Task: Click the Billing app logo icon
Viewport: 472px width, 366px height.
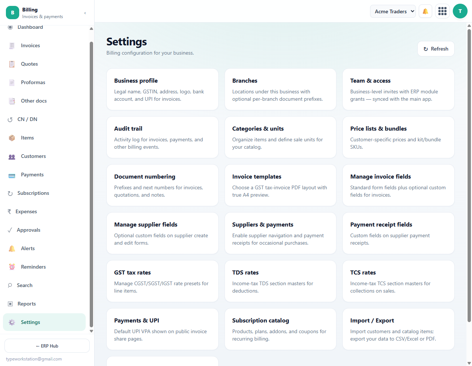Action: (x=13, y=13)
